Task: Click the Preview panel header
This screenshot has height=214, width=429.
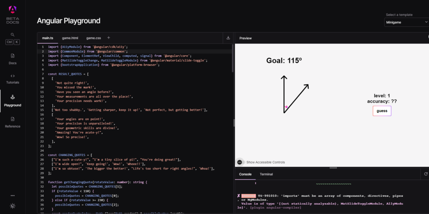Action: click(x=246, y=38)
